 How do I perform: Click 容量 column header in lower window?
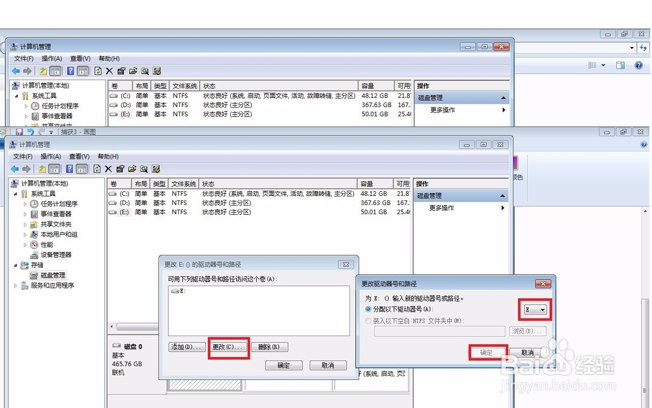(x=375, y=183)
